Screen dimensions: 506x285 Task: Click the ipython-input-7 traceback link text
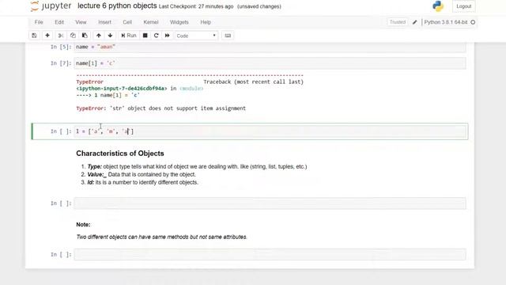click(x=122, y=89)
